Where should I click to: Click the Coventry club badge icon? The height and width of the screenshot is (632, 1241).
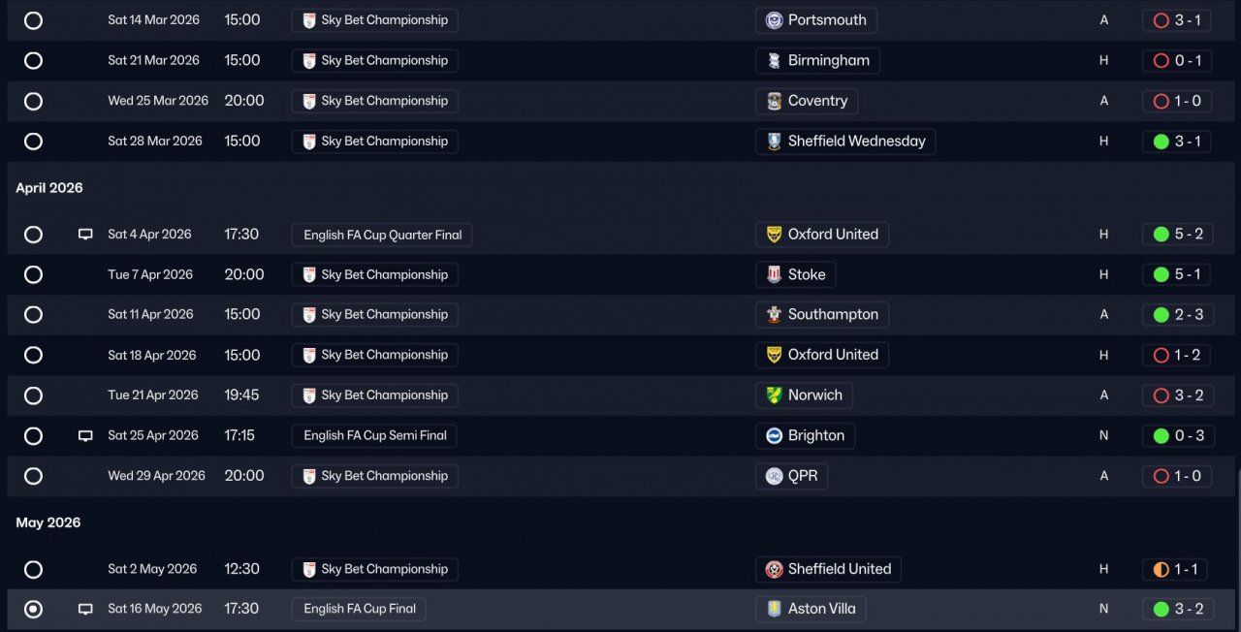click(774, 101)
